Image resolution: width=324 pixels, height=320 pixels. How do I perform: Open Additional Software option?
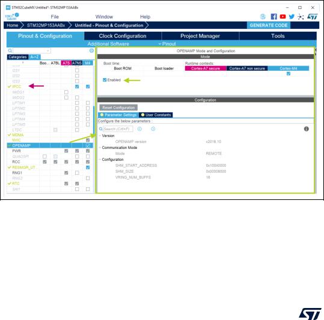coord(108,44)
